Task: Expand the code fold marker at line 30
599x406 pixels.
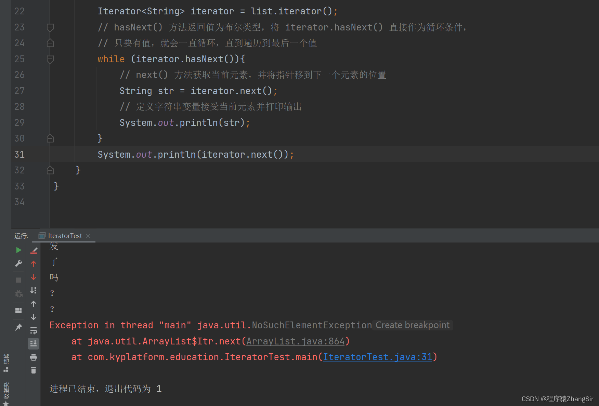Action: point(50,138)
